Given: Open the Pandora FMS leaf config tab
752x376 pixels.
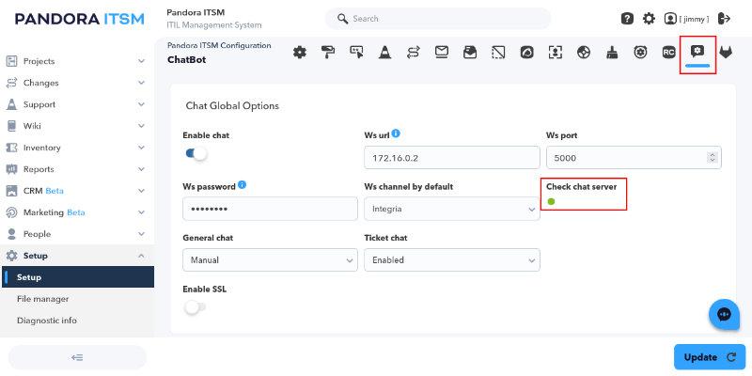Looking at the screenshot, I should [526, 53].
